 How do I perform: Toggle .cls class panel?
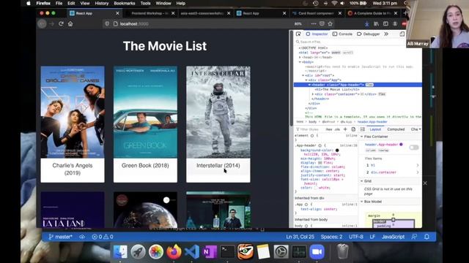[x=337, y=129]
